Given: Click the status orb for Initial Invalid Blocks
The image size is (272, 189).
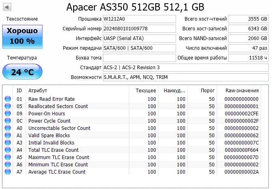Looking at the screenshot, I should pyautogui.click(x=8, y=142).
